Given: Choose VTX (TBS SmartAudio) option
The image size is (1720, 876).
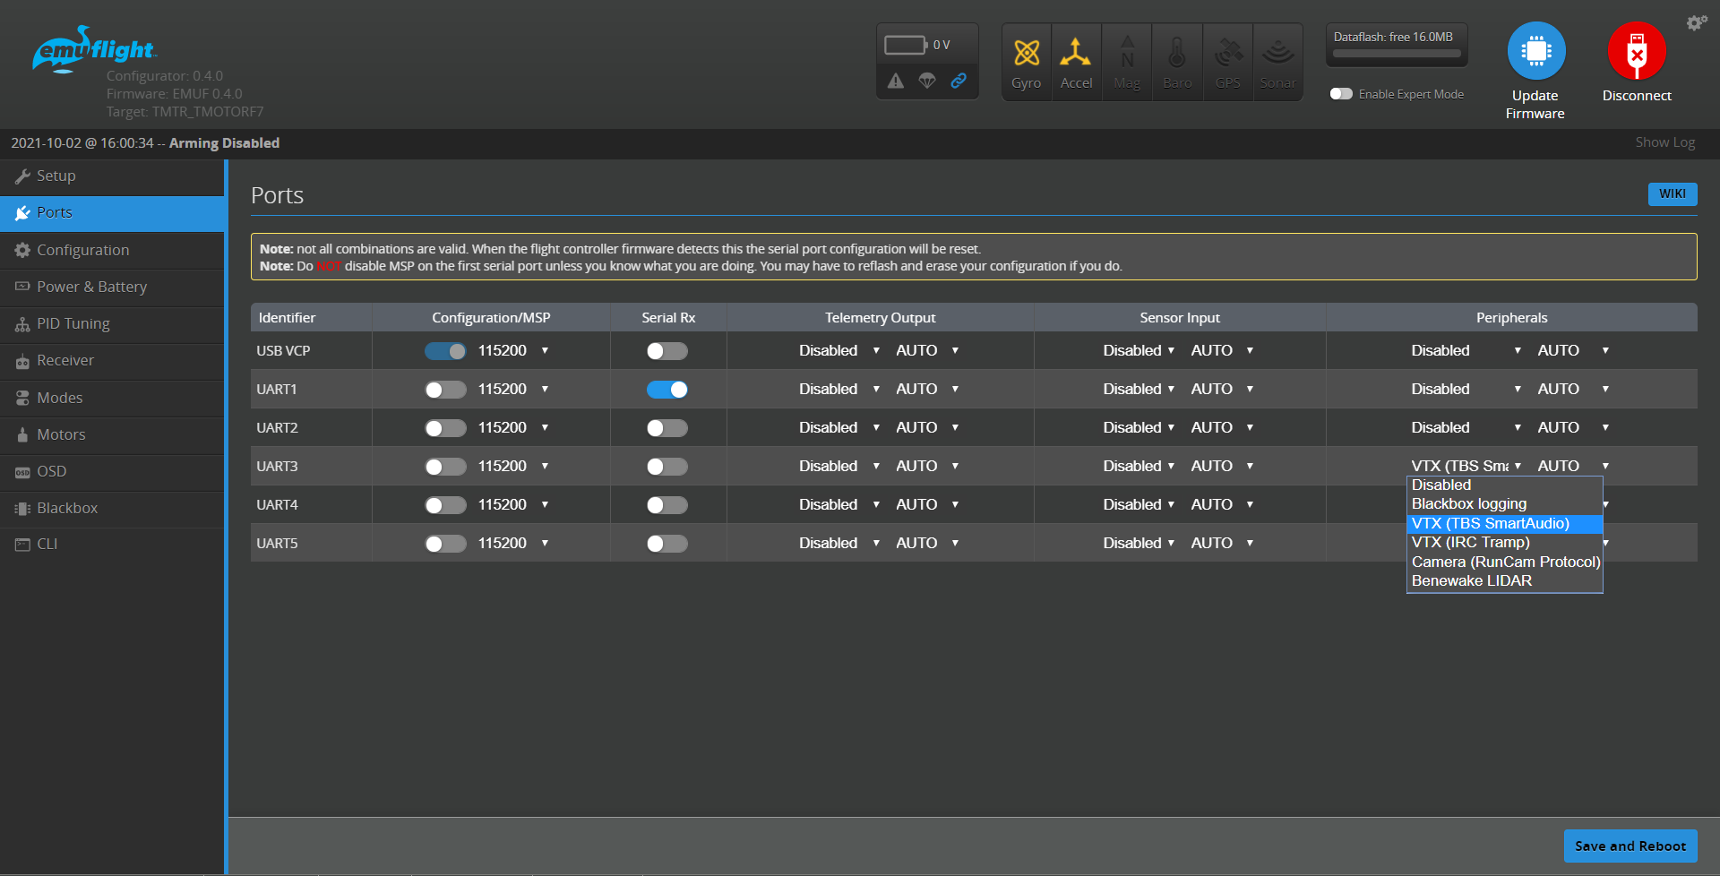Looking at the screenshot, I should (1505, 524).
